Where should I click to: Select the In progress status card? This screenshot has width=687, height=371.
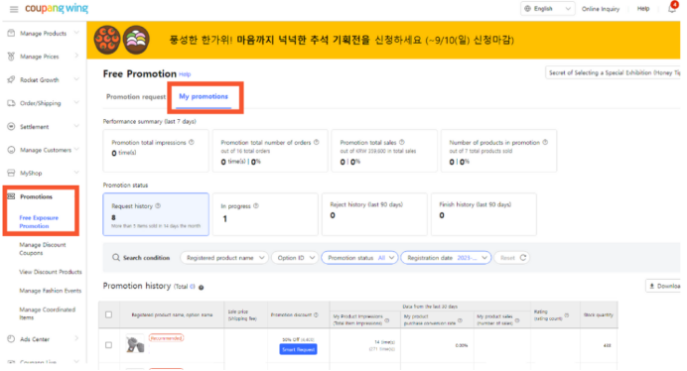tap(265, 214)
